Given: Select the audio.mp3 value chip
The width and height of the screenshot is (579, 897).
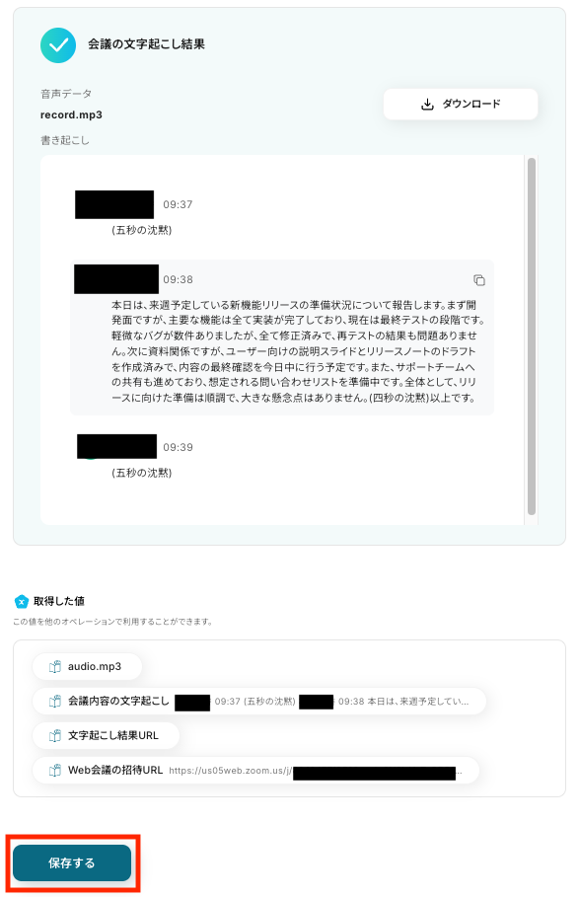Looking at the screenshot, I should 87,666.
